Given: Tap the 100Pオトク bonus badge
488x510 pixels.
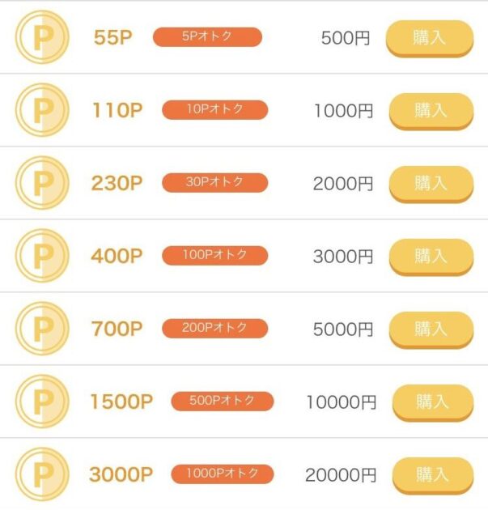Looking at the screenshot, I should click(215, 255).
